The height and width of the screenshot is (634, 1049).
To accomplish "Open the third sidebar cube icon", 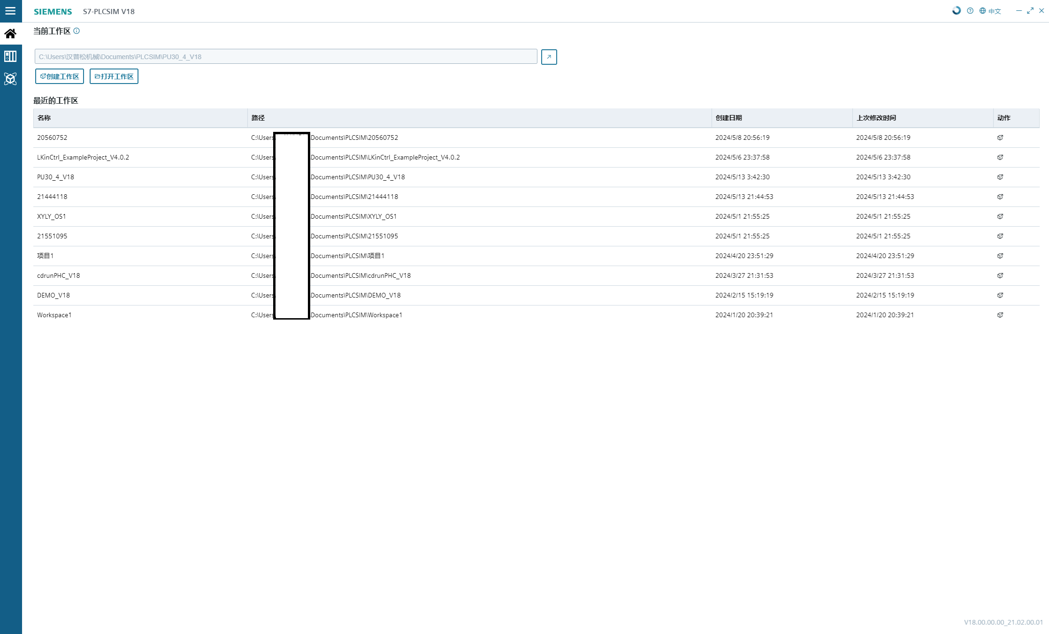I will 10,79.
